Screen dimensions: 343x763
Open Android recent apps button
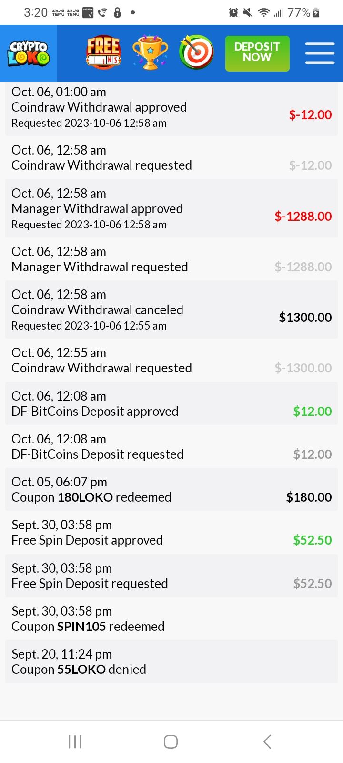(x=75, y=742)
